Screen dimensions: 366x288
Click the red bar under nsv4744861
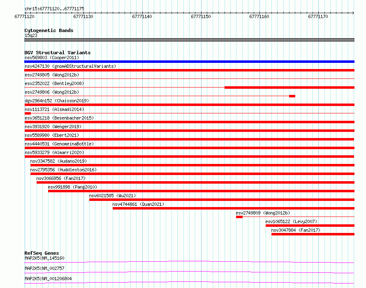click(234, 208)
